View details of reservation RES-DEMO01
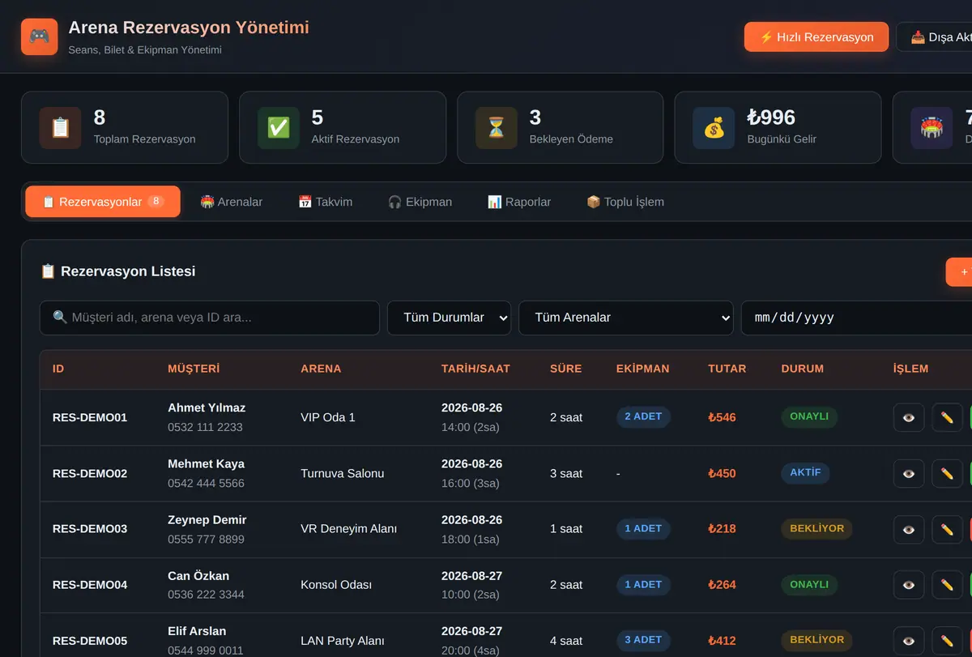The image size is (972, 657). pyautogui.click(x=909, y=417)
